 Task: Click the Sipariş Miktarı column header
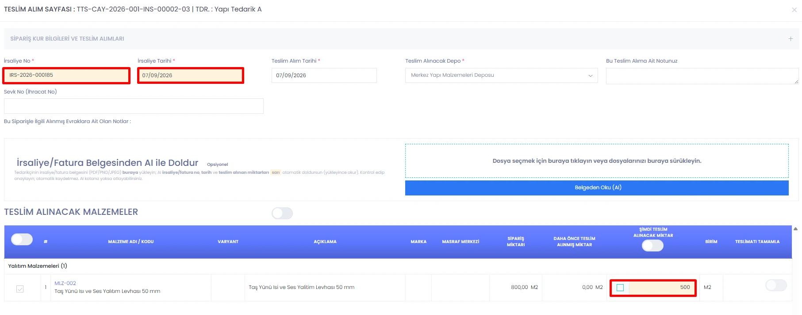pyautogui.click(x=516, y=242)
